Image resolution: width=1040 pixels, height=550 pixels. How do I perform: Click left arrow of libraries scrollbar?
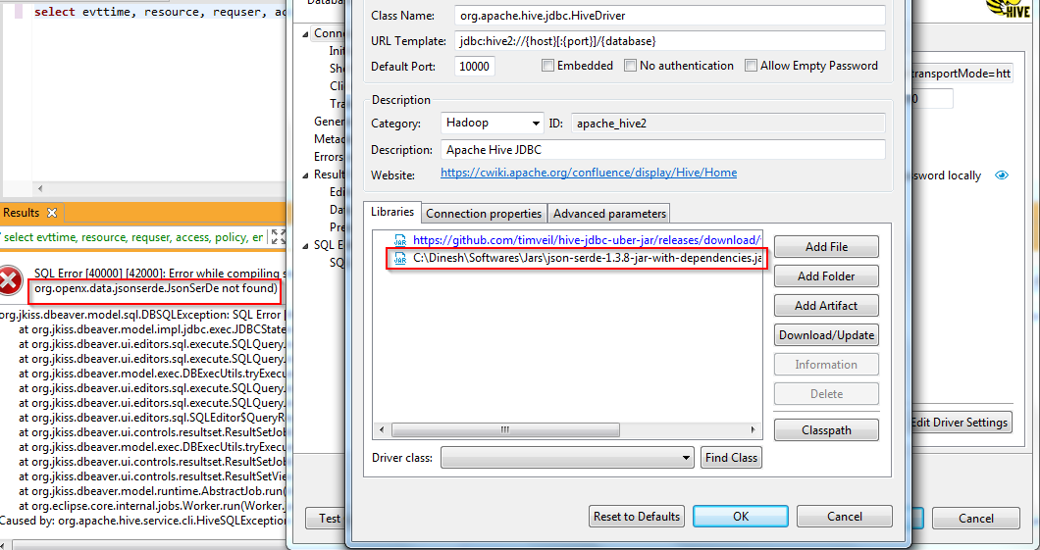(382, 430)
